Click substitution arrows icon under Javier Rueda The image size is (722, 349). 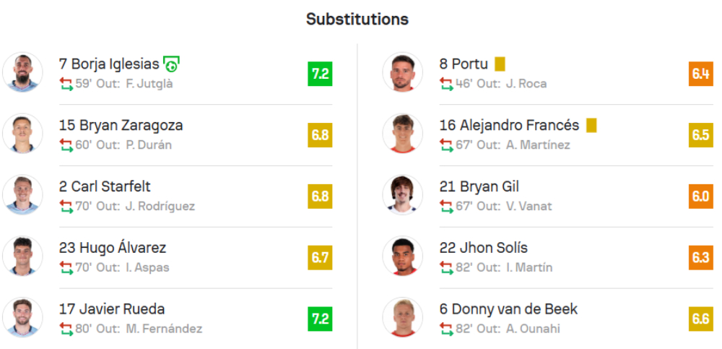click(x=66, y=329)
